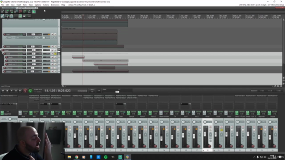Click the New project toolbar icon
This screenshot has width=285, height=160.
click(x=2, y=12)
